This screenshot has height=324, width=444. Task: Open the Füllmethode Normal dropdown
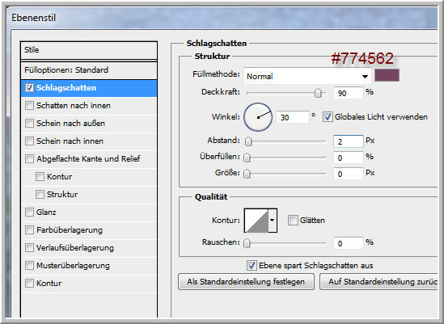(307, 76)
